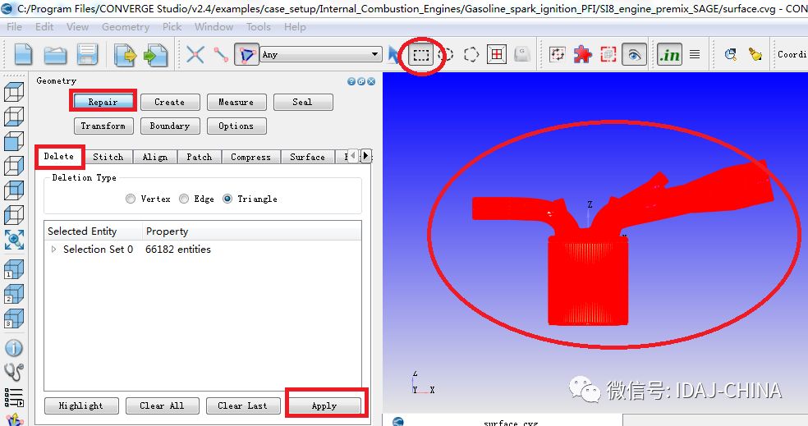
Task: Open the Window menu
Action: (x=213, y=27)
